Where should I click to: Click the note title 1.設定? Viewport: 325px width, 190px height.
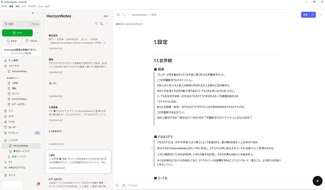click(161, 42)
